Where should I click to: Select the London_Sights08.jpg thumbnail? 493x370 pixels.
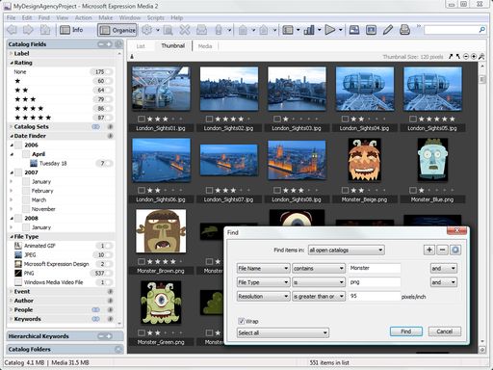[x=297, y=160]
